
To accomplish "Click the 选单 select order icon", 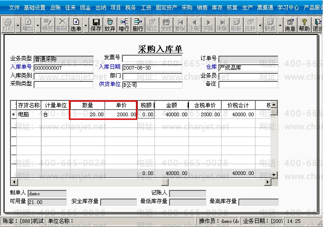I will (x=76, y=25).
